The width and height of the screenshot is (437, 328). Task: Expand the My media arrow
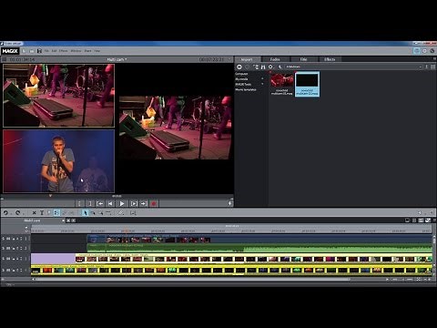tap(262, 79)
